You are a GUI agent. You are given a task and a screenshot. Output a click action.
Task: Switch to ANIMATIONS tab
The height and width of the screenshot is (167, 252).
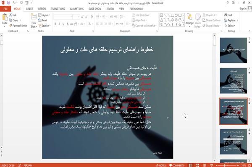coord(77,9)
